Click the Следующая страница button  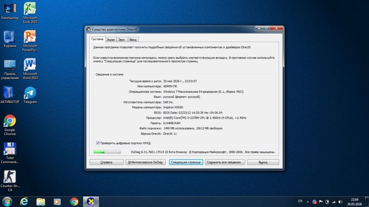click(x=186, y=162)
